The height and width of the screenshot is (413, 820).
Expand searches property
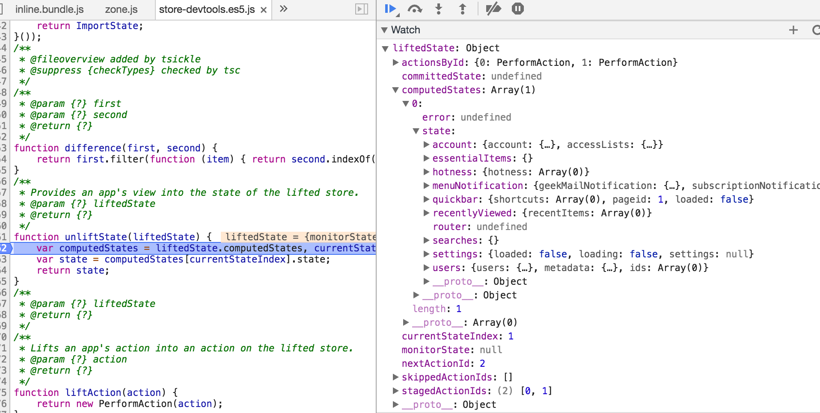tap(426, 240)
